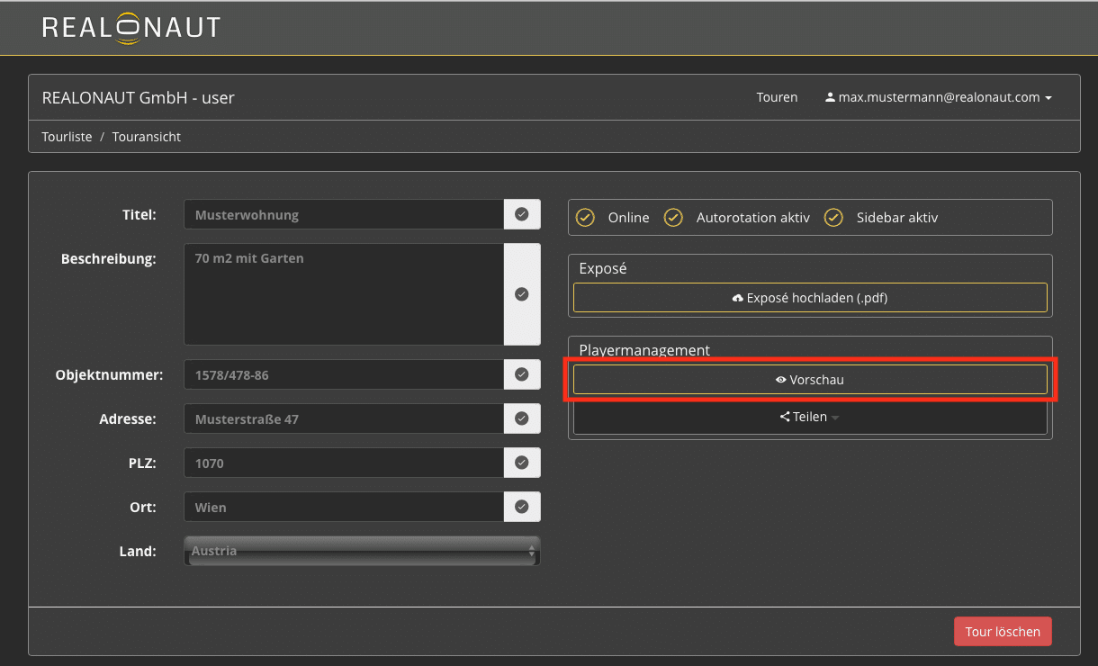
Task: Click the REALONAUT logo
Action: (x=130, y=28)
